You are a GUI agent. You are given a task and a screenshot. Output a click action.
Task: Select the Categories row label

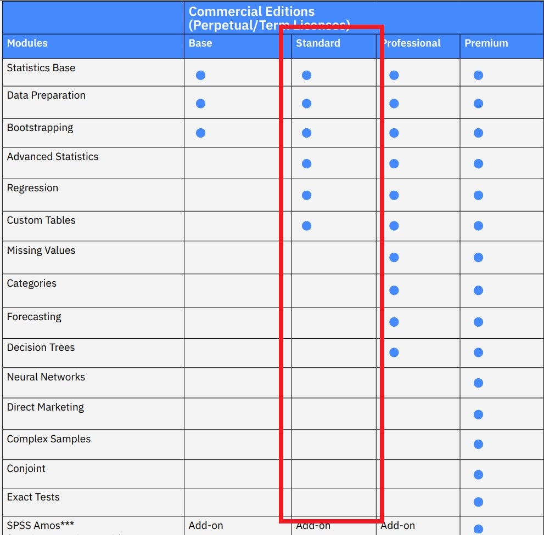32,283
